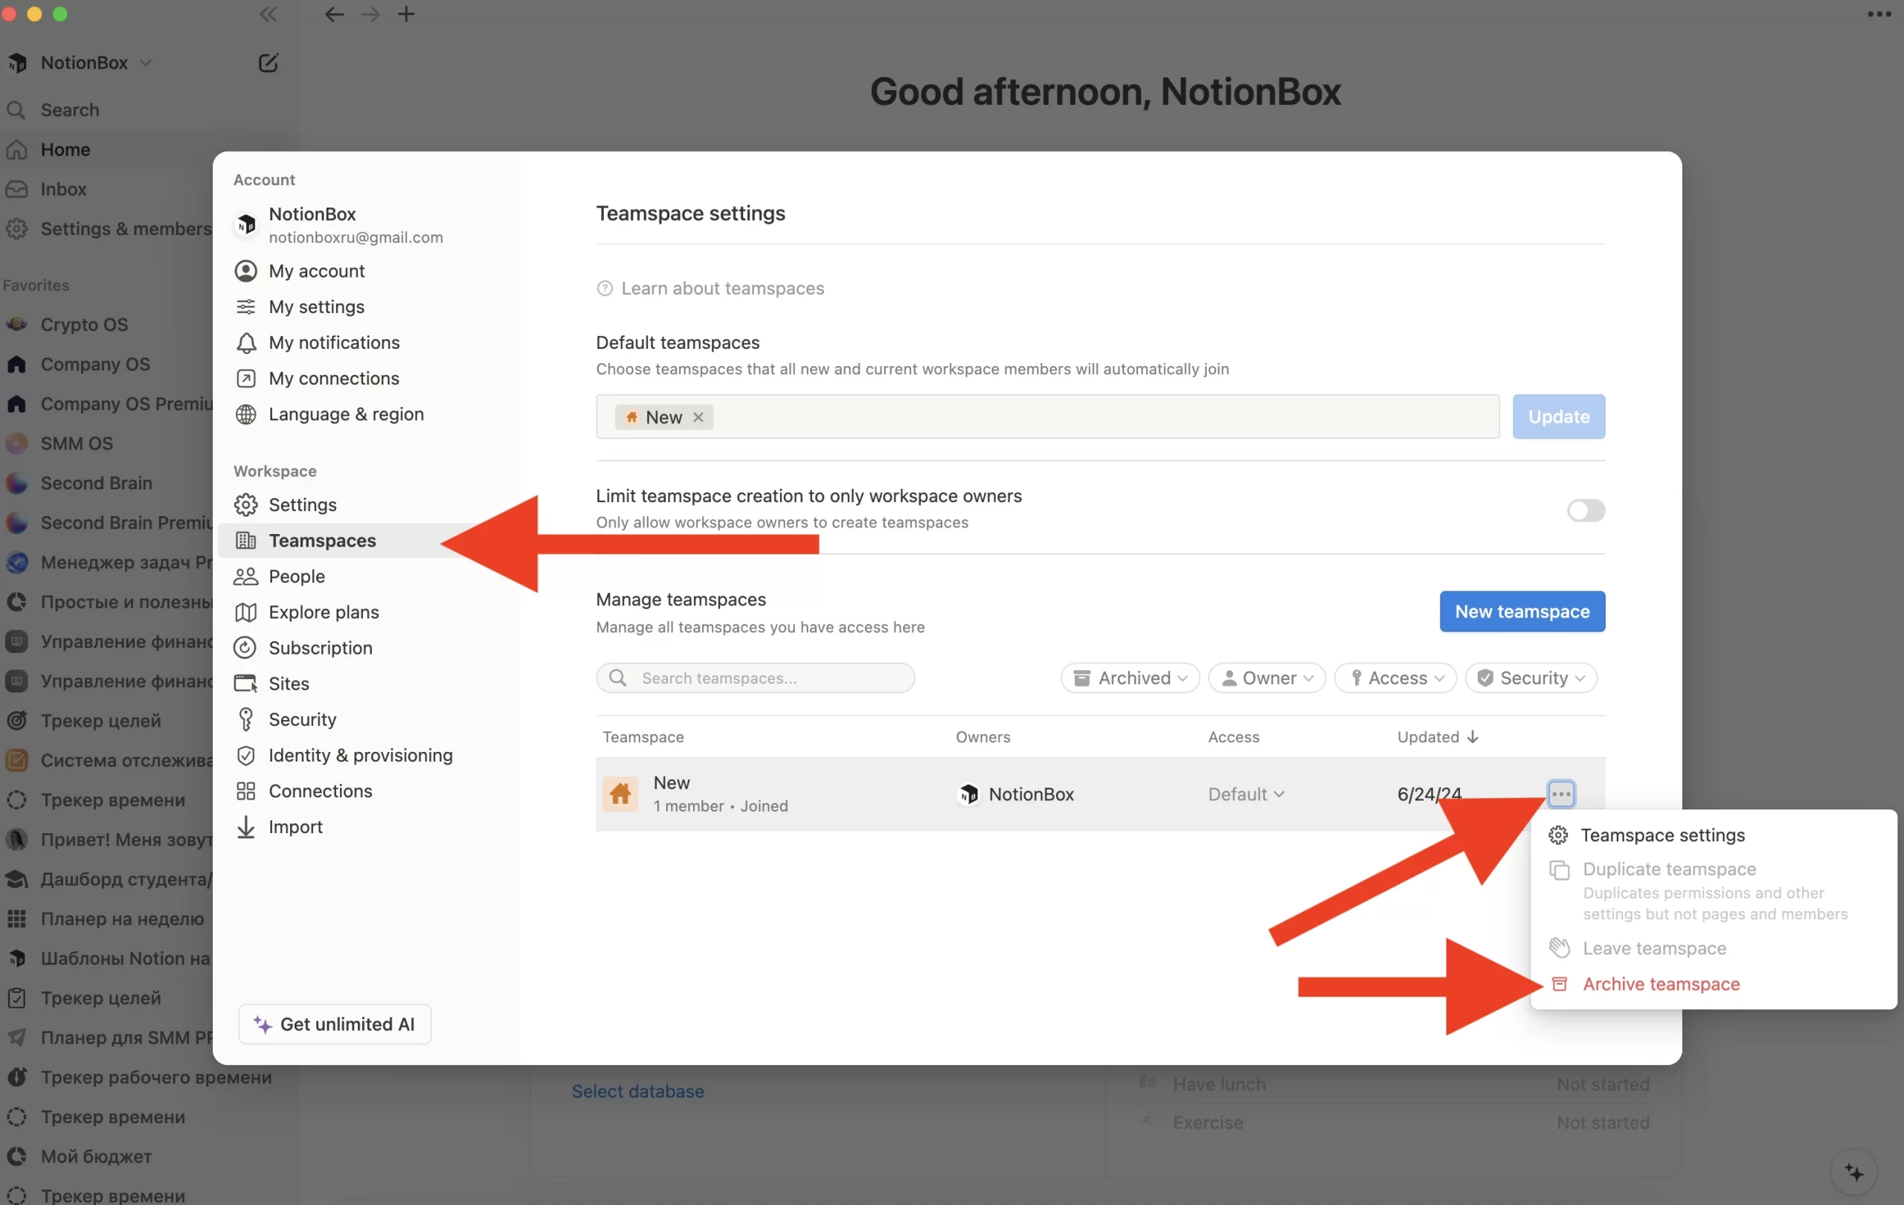Choose Archive teamspace from context menu
The height and width of the screenshot is (1205, 1904).
1713,983
